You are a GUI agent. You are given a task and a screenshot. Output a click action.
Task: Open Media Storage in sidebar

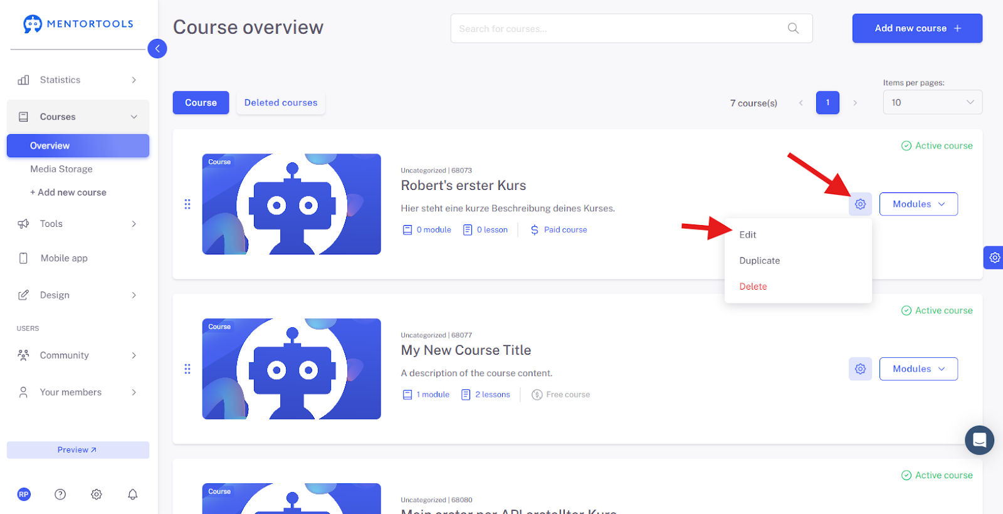pyautogui.click(x=61, y=169)
